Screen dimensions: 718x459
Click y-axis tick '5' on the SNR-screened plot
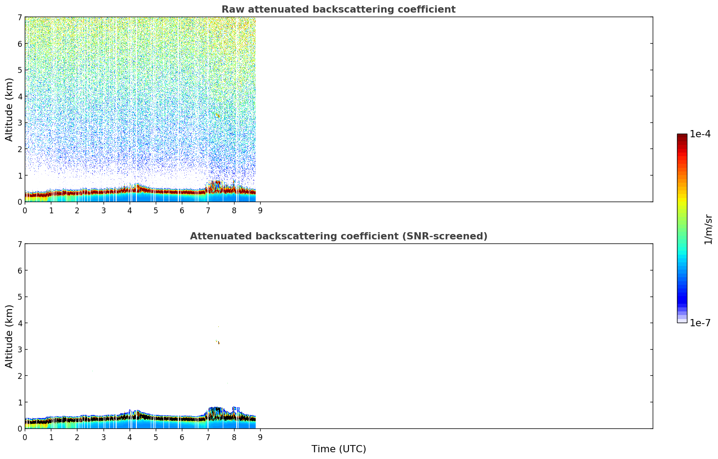pyautogui.click(x=19, y=297)
